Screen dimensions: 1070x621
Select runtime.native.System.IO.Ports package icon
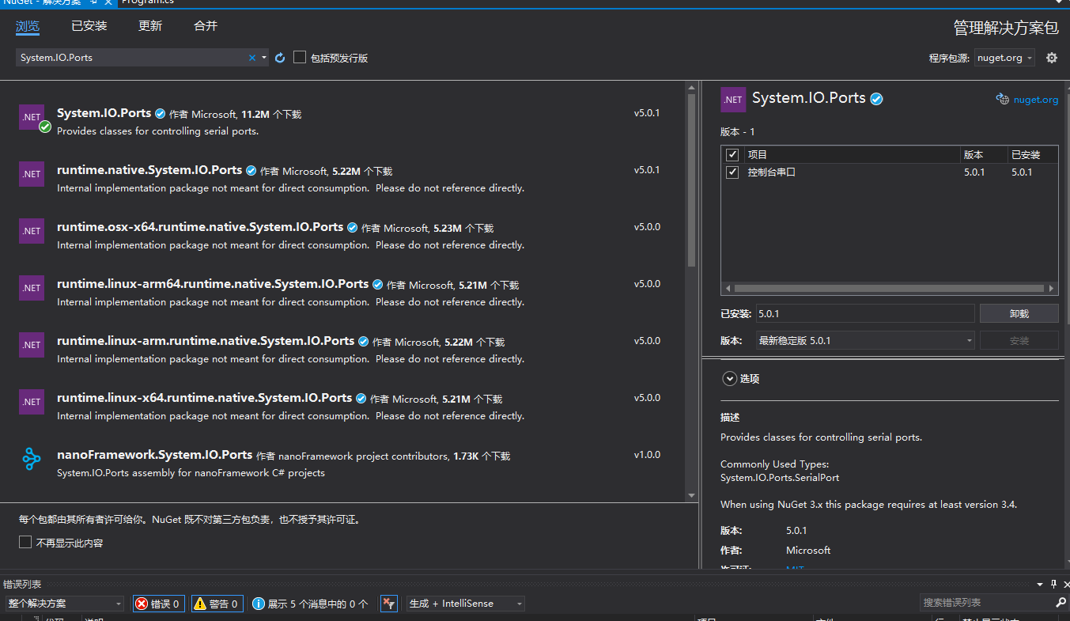[32, 174]
